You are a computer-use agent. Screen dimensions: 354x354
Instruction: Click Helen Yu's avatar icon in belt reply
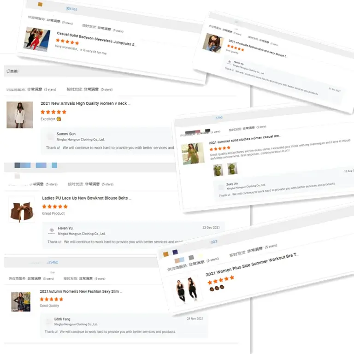click(52, 230)
